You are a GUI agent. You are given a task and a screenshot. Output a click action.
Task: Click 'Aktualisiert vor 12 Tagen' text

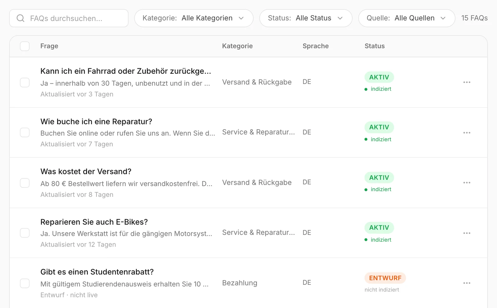click(78, 244)
